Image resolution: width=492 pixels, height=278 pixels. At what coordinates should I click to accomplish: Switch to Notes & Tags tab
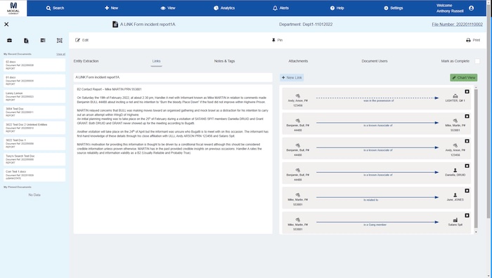point(224,61)
